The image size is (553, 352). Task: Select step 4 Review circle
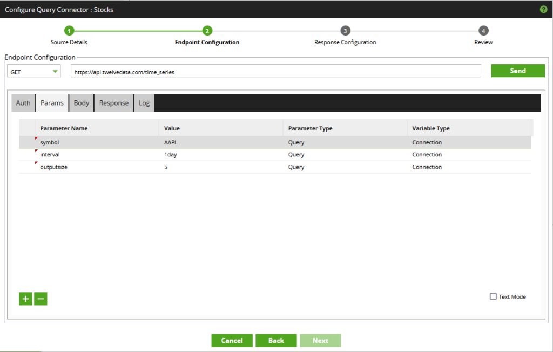coord(483,31)
